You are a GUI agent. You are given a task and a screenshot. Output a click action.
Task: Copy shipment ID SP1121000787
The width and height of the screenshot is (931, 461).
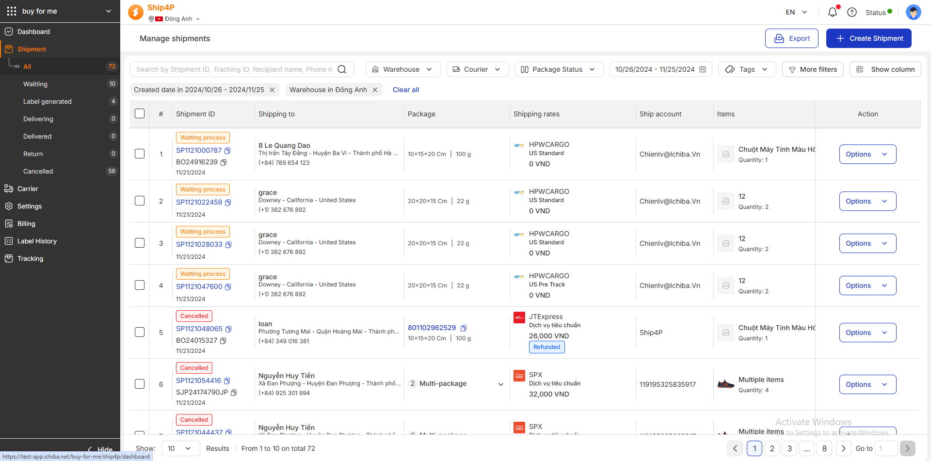227,151
